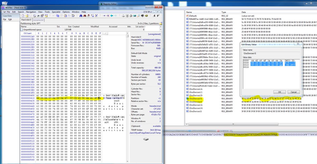
Task: Click the TEMP folder path link
Action: pyautogui.click(x=145, y=133)
